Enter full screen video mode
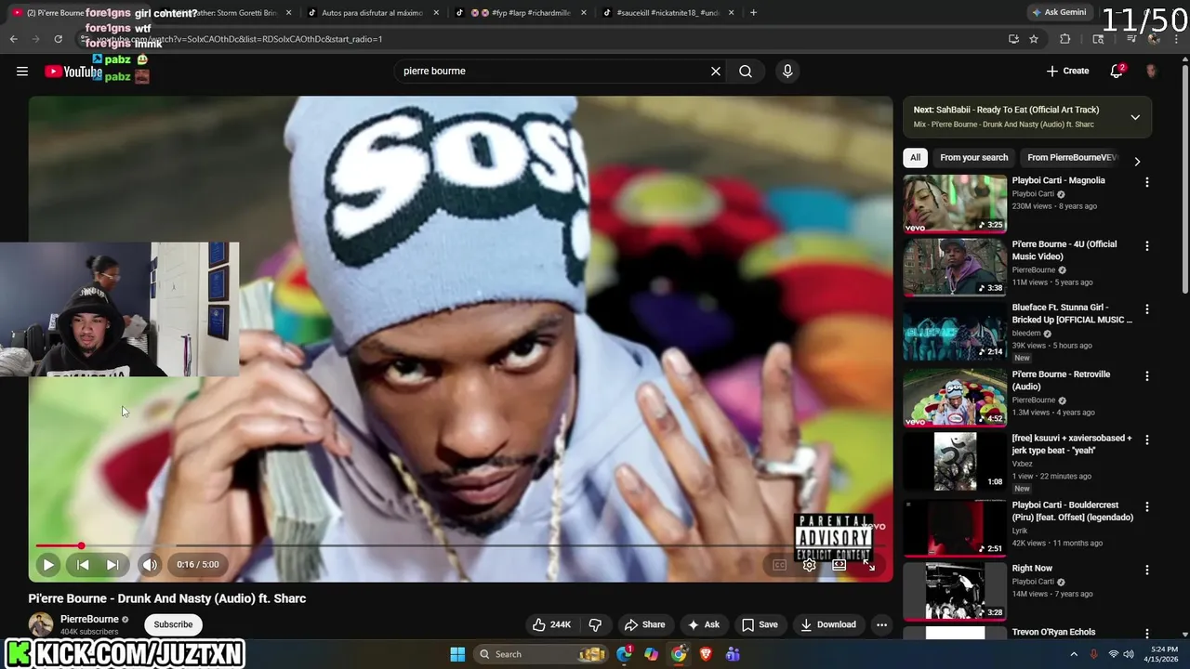 tap(868, 565)
